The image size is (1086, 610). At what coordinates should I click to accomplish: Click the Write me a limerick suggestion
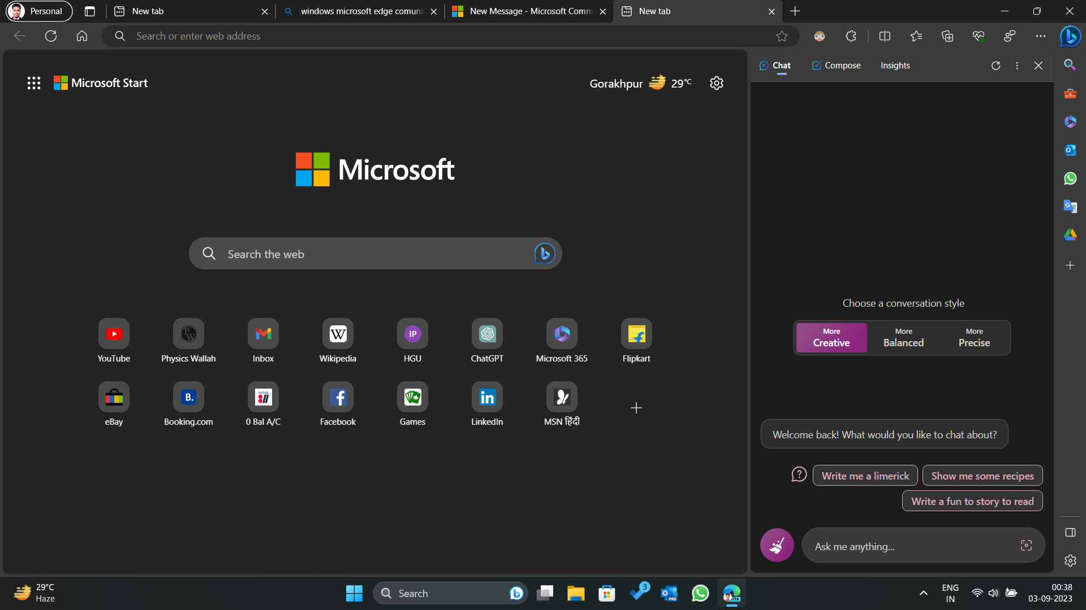point(865,475)
